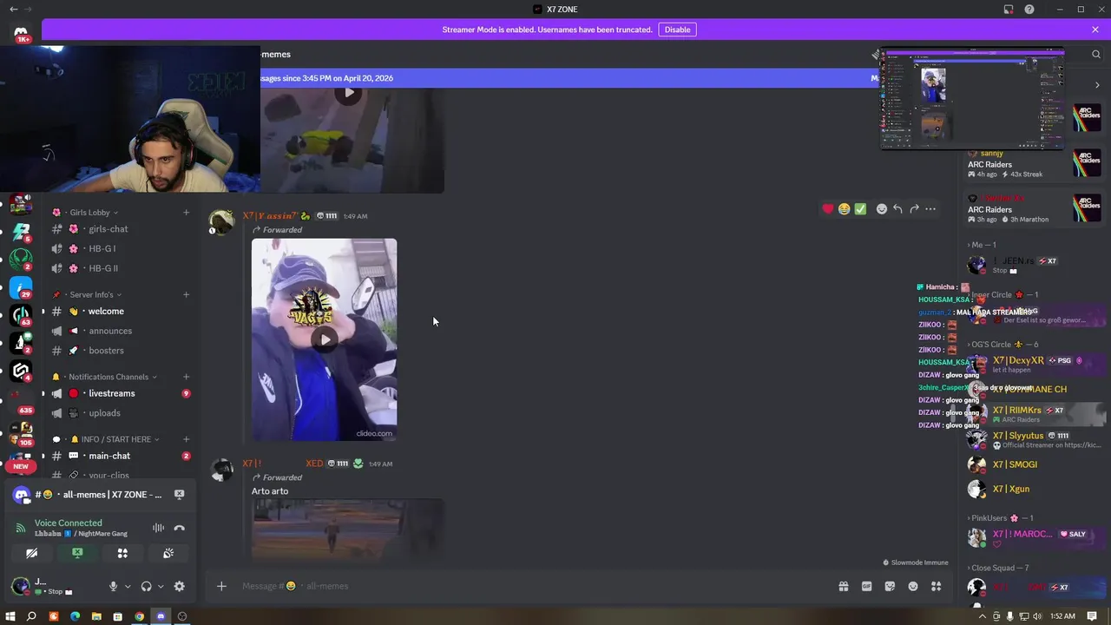The height and width of the screenshot is (625, 1111).
Task: Play the video at top of chat
Action: point(349,92)
